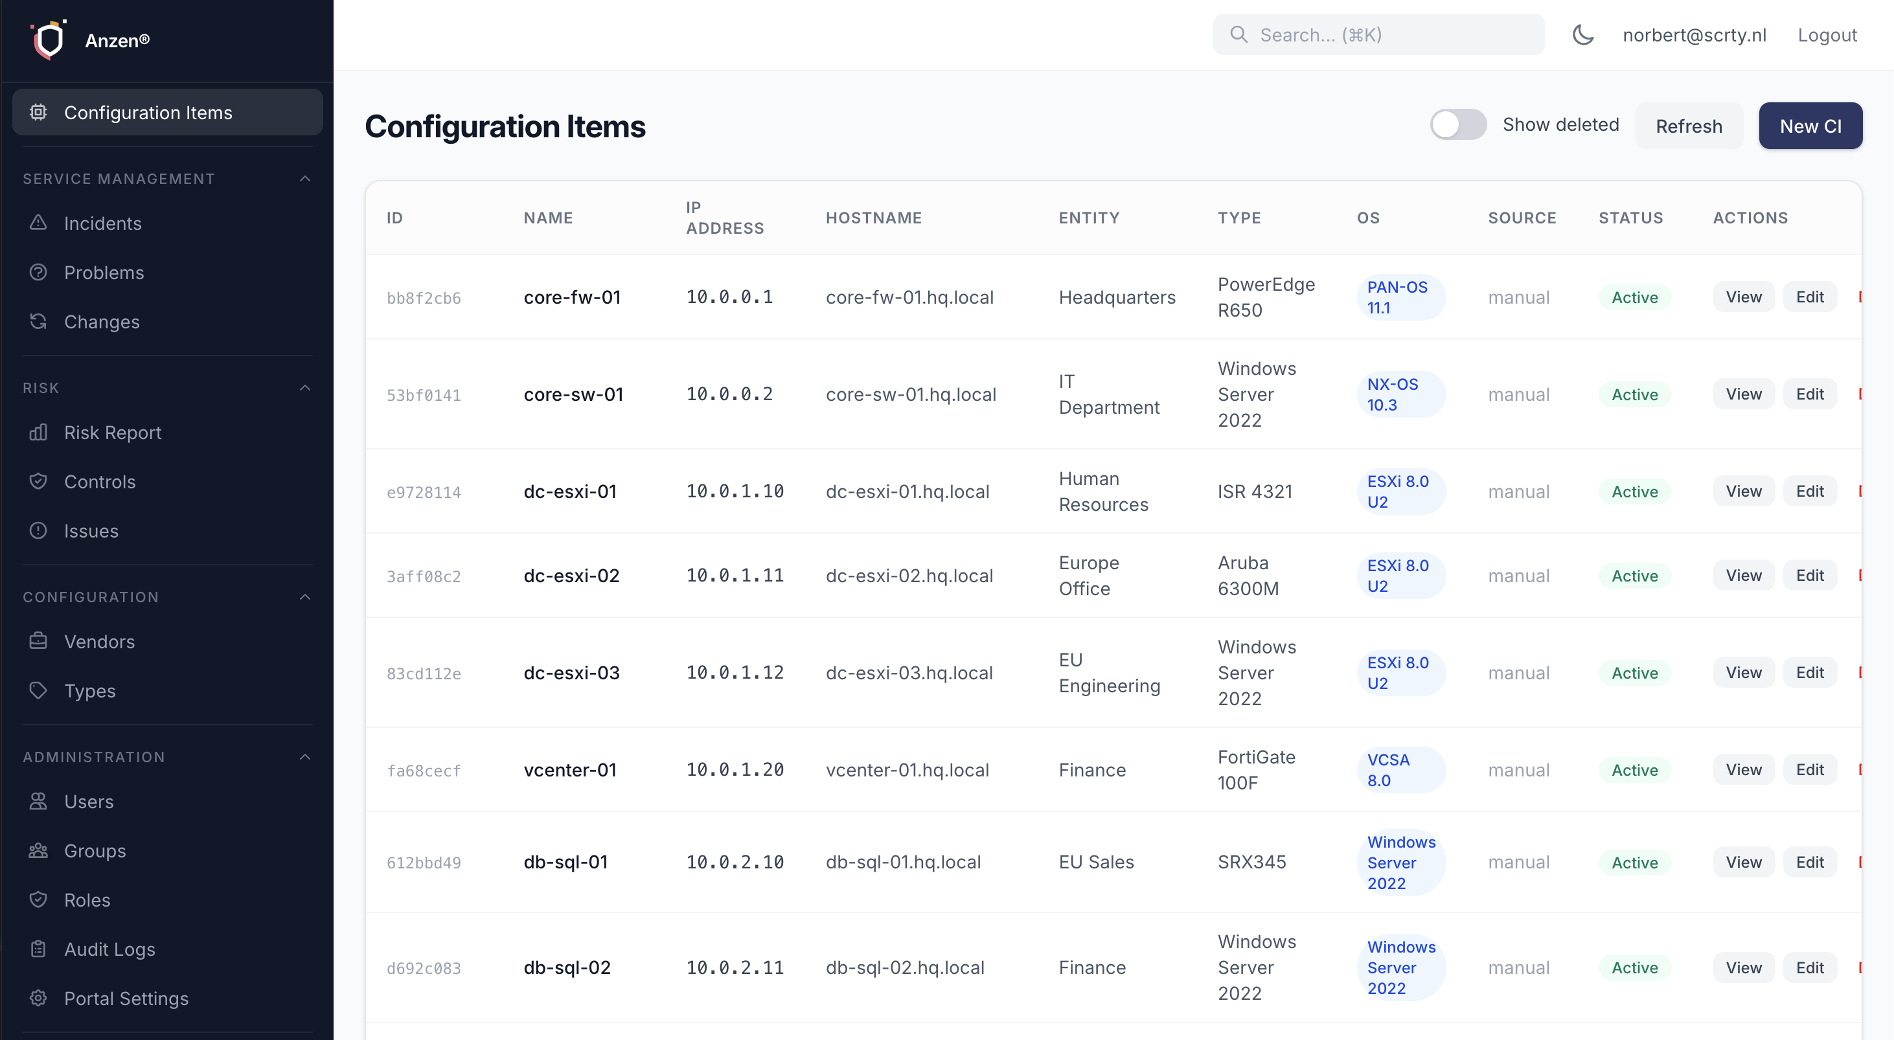1894x1040 pixels.
Task: Open Portal Settings via the gear icon
Action: pyautogui.click(x=38, y=998)
